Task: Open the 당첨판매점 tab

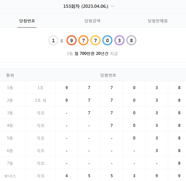Action: pos(158,21)
